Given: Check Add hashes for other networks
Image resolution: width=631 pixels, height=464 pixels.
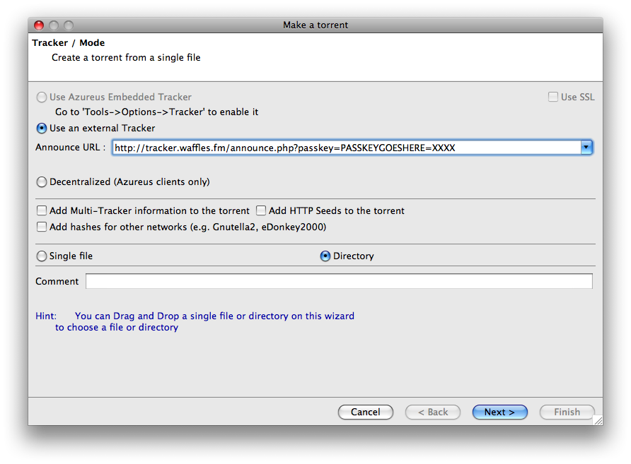Looking at the screenshot, I should (x=42, y=227).
